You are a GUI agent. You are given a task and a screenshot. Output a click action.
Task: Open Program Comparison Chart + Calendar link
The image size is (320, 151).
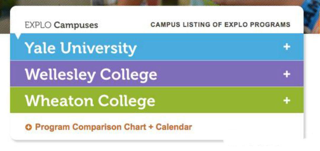point(113,127)
